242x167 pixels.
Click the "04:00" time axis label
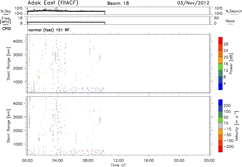(57, 161)
